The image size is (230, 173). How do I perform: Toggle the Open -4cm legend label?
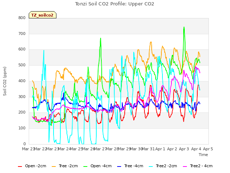[101, 166]
